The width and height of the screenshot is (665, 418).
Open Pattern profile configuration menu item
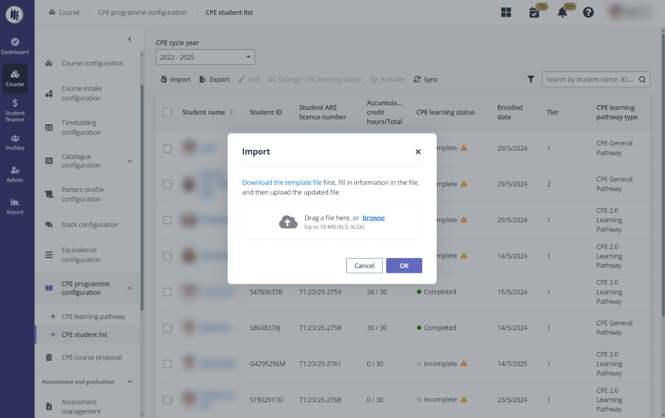(87, 194)
